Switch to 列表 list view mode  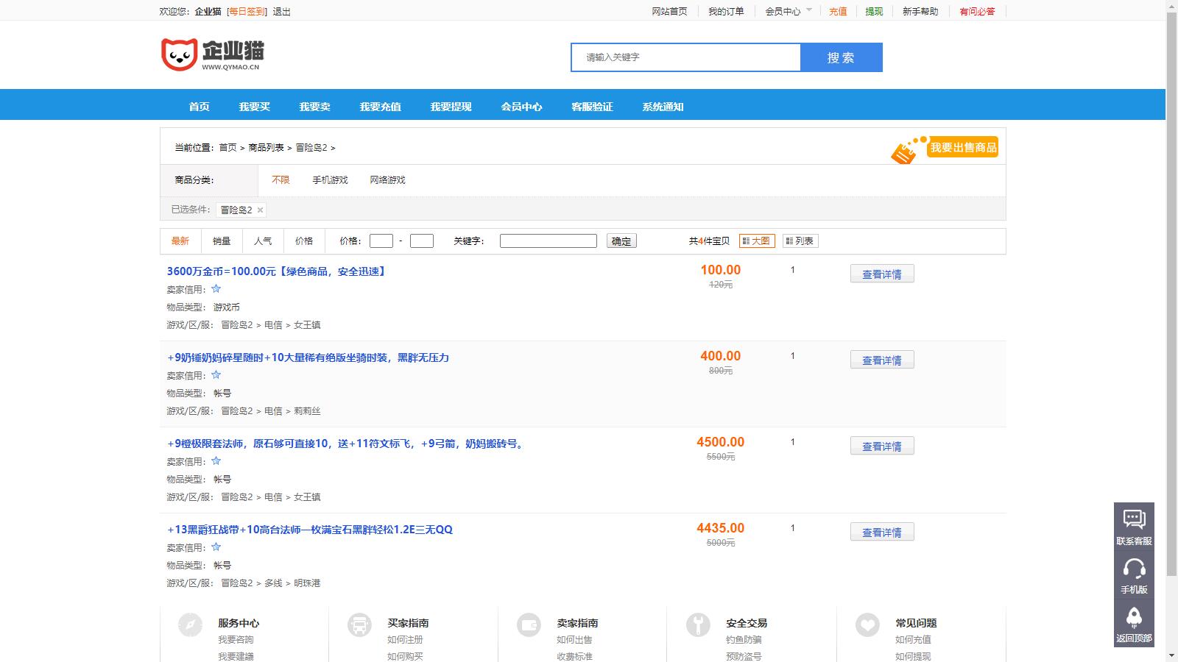pos(800,241)
